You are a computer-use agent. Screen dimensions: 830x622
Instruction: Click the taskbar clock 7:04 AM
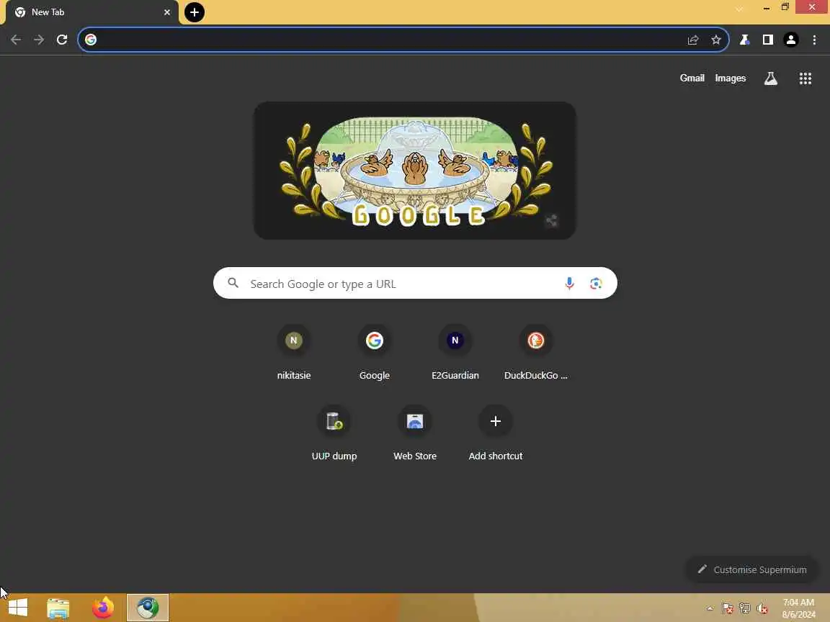tap(798, 608)
